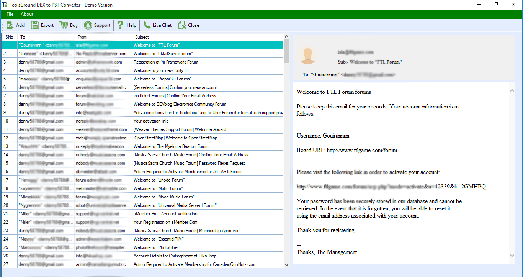Click the Close toolbar icon
Screen dimensions: 523x277
(182, 25)
